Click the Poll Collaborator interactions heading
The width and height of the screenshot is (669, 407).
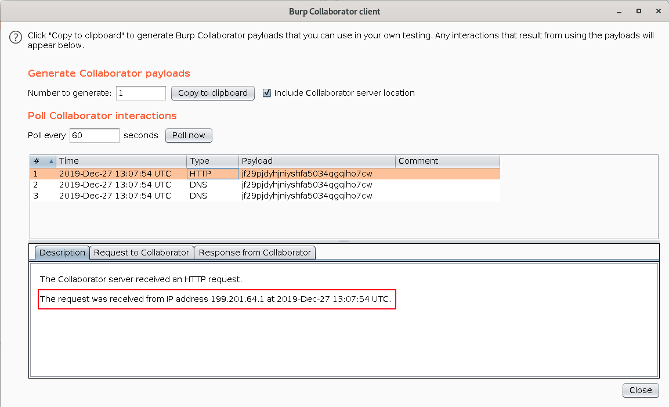click(x=102, y=116)
